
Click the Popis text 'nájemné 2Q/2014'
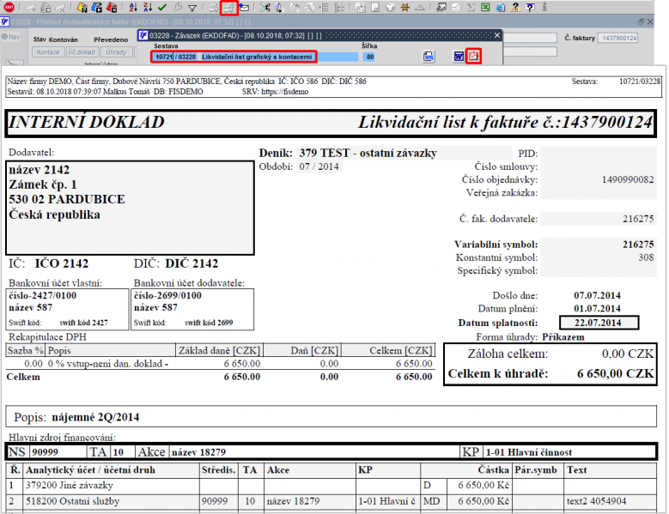(95, 417)
